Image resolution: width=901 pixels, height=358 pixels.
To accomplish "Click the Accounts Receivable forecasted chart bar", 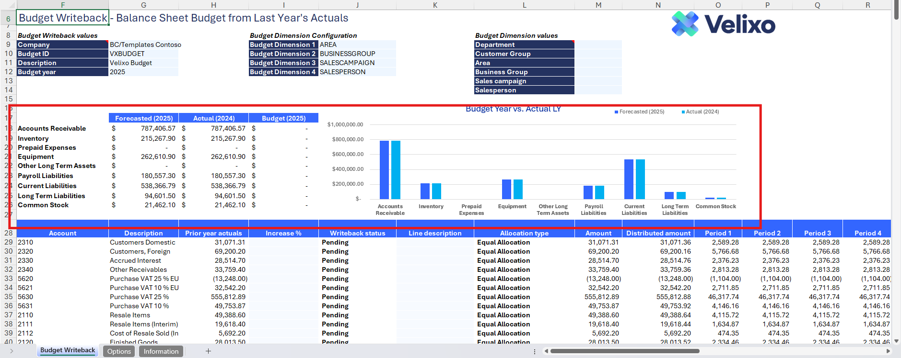I will (x=384, y=170).
